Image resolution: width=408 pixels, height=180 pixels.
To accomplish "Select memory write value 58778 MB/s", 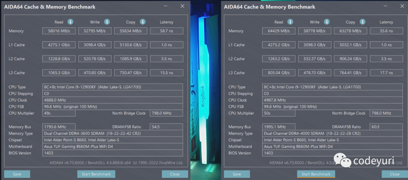I will tap(315, 31).
